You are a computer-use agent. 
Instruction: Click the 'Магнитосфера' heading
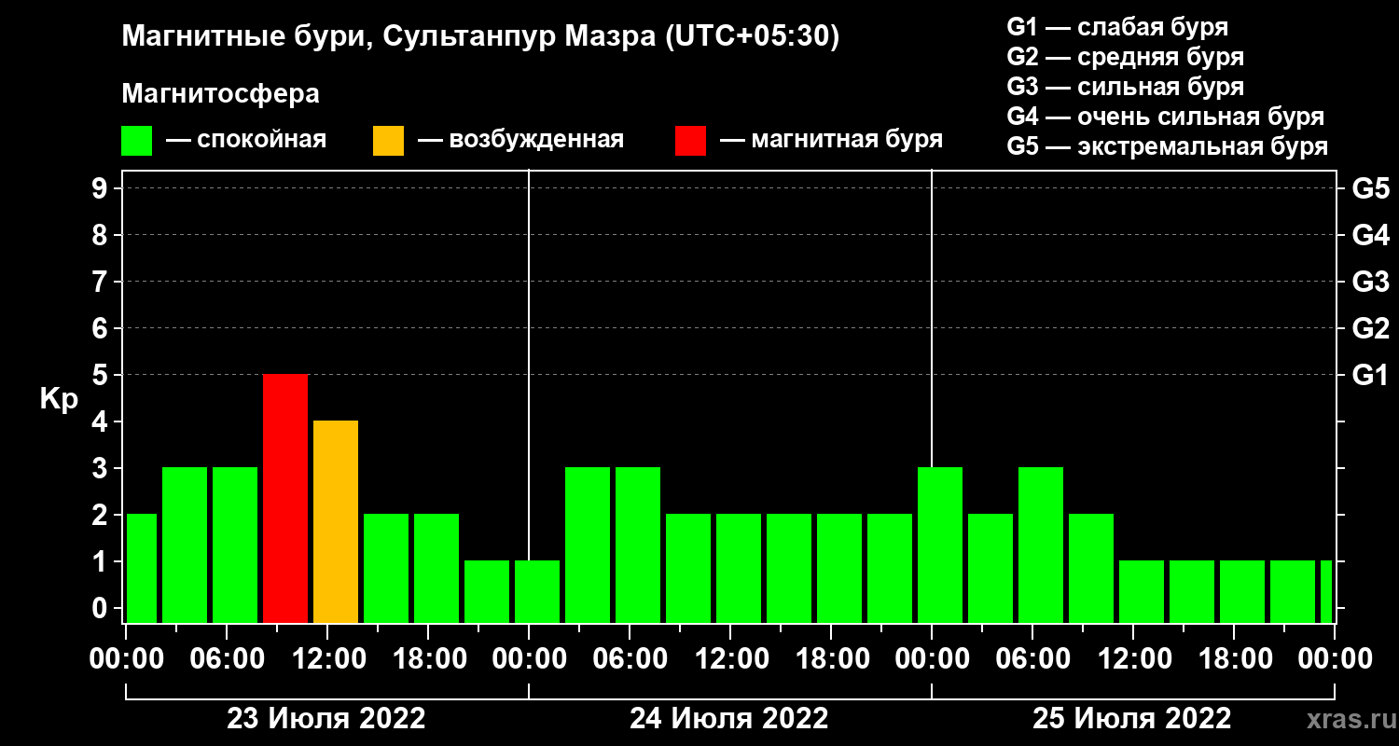(x=220, y=94)
